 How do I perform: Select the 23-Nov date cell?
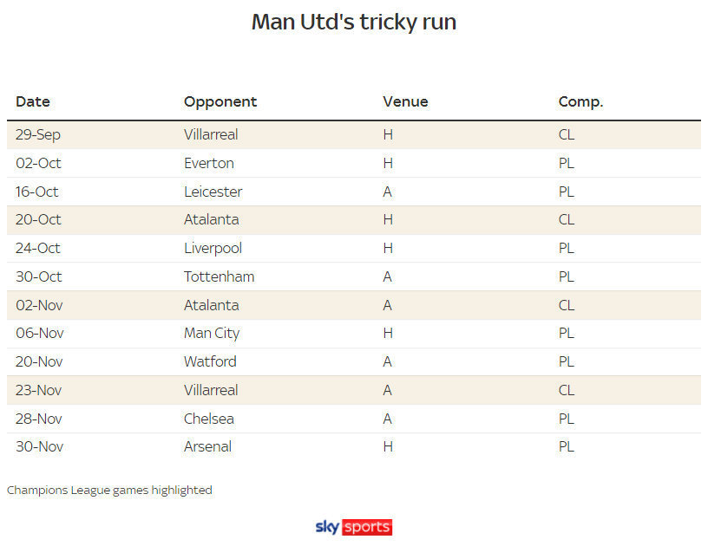[x=38, y=390]
